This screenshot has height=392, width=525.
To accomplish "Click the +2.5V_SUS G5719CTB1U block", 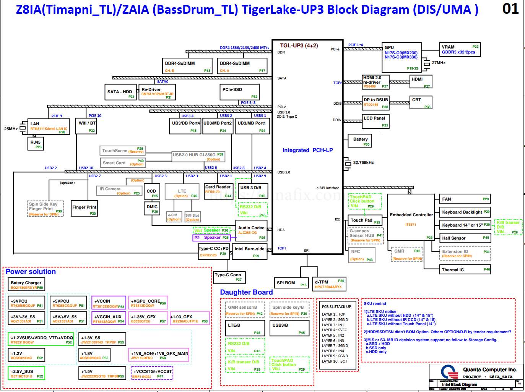I will click(x=26, y=373).
